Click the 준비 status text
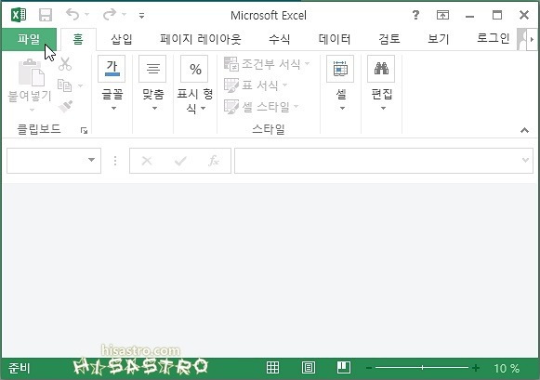Screen dimensions: 540x380 pos(19,368)
